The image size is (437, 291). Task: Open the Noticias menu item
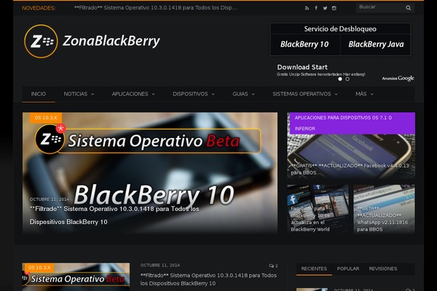76,94
